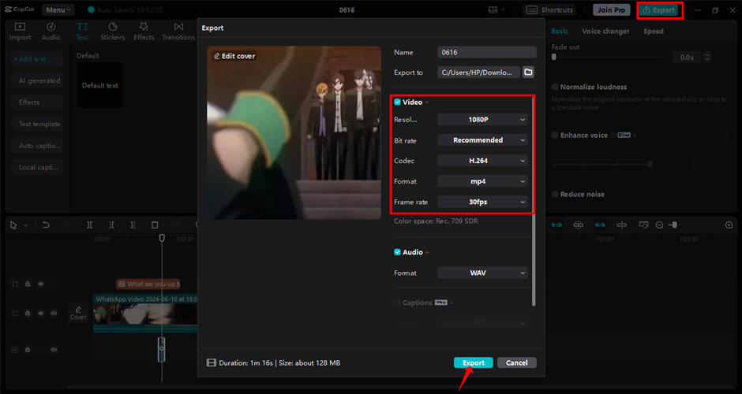Open the Frame rate dropdown showing 30fps
Screen dimensions: 742x394
(x=482, y=202)
